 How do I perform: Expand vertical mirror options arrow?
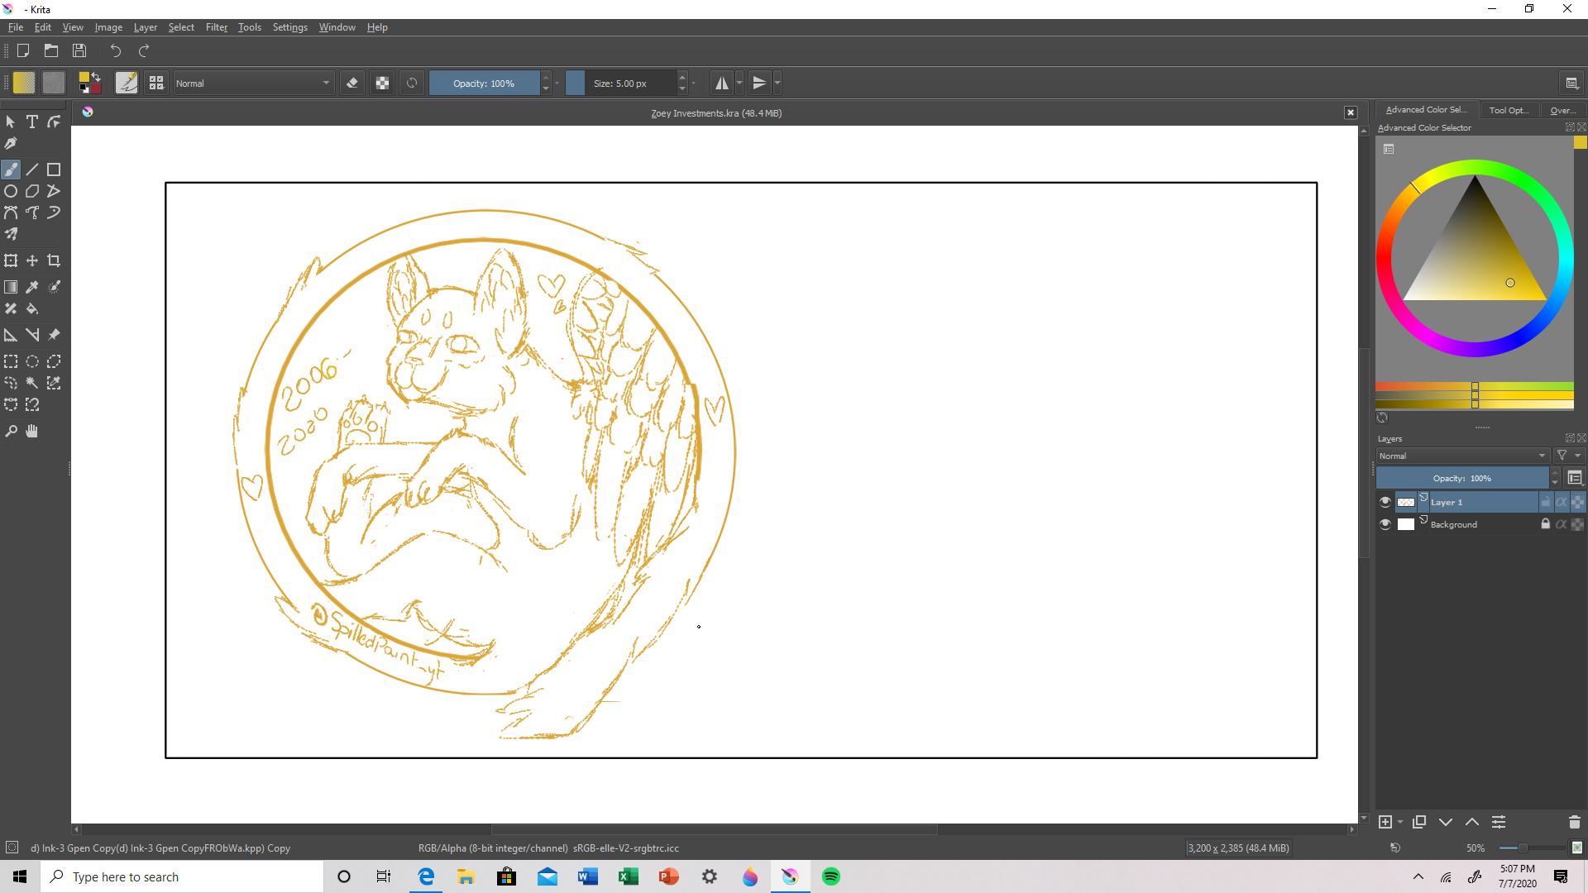pyautogui.click(x=777, y=83)
